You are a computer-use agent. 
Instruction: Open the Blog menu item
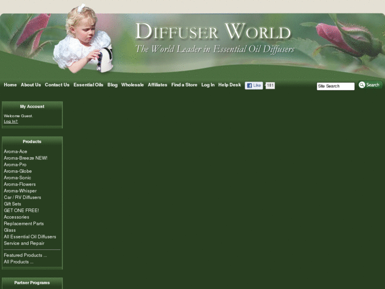pyautogui.click(x=112, y=85)
